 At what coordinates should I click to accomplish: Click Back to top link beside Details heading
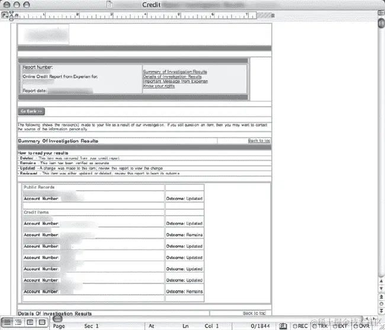[x=254, y=313]
